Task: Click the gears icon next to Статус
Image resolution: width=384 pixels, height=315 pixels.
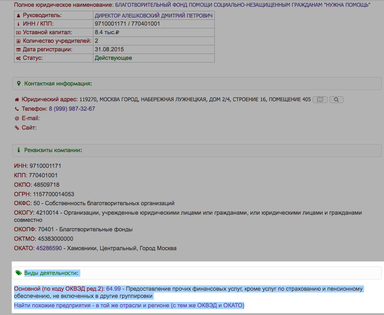Action: coord(19,58)
